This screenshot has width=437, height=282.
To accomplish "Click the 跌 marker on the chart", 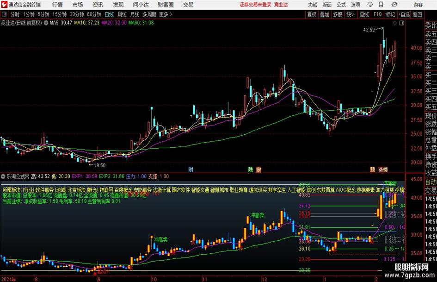I will click(251, 169).
